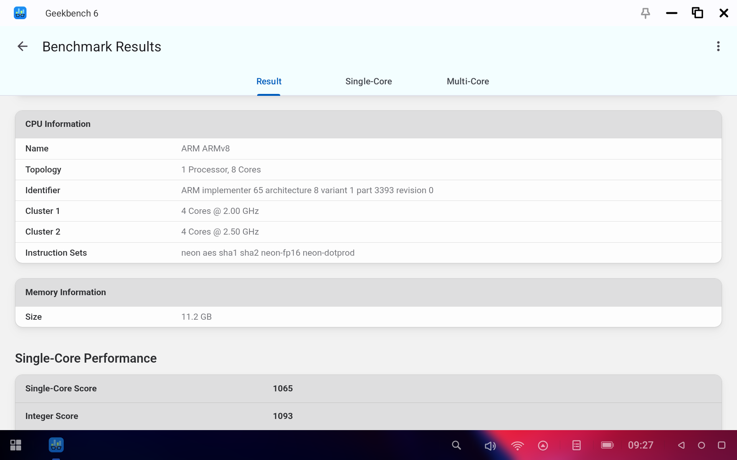Screen dimensions: 737x460
Task: Click the back arrow in Benchmark Results
Action: tap(23, 46)
